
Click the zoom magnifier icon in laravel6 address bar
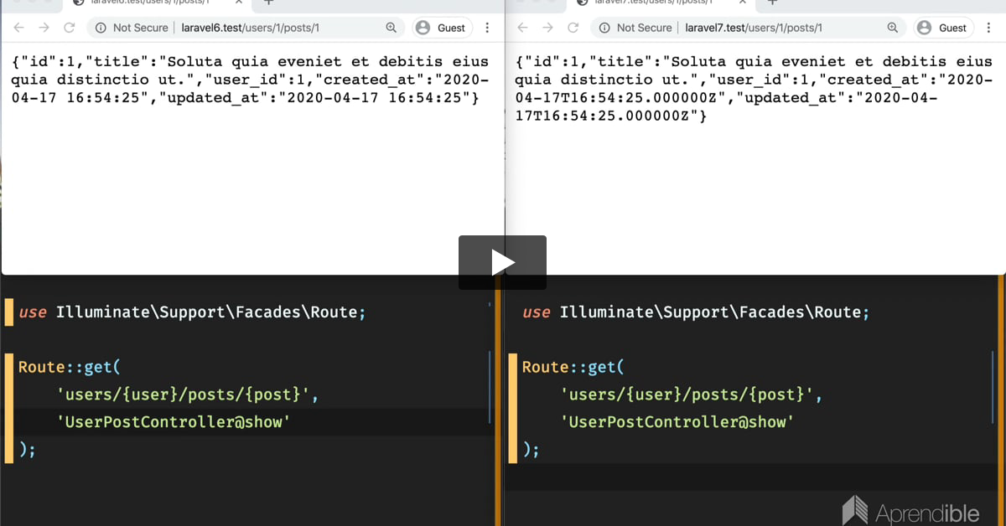pos(391,28)
